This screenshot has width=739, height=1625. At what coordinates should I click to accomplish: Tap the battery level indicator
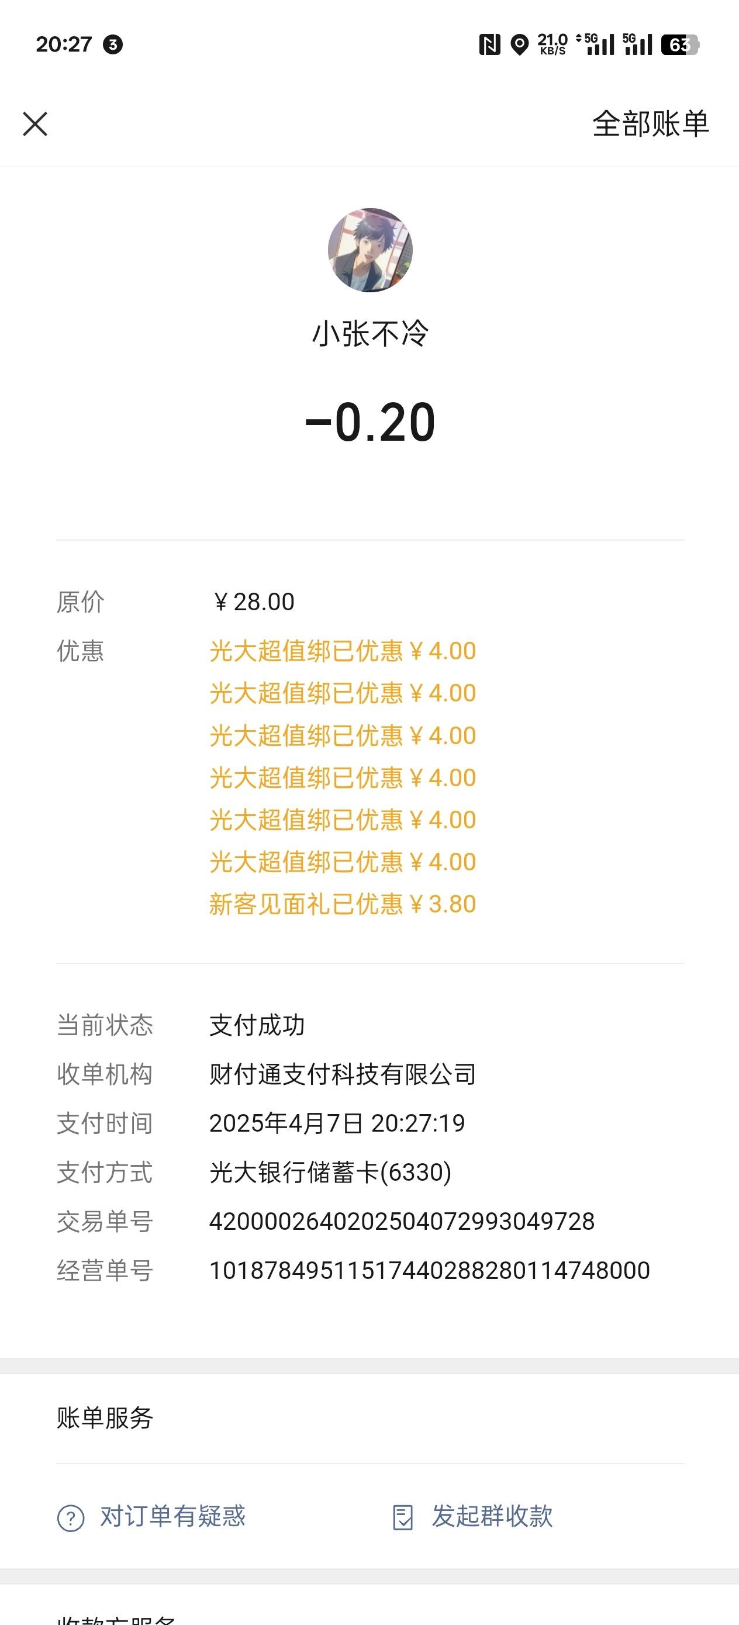(680, 45)
